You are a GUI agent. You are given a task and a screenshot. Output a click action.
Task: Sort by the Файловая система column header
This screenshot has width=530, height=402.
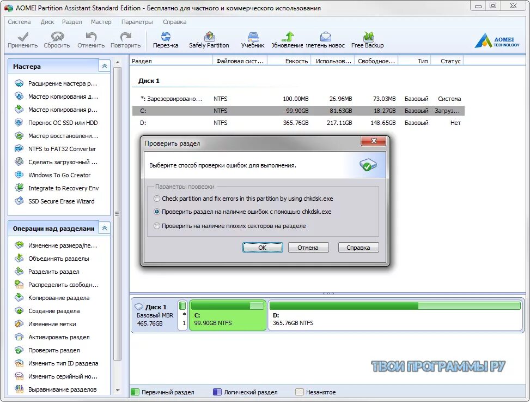coord(240,61)
